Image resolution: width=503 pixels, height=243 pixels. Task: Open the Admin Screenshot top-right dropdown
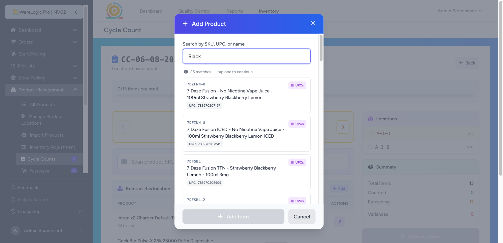pyautogui.click(x=459, y=11)
